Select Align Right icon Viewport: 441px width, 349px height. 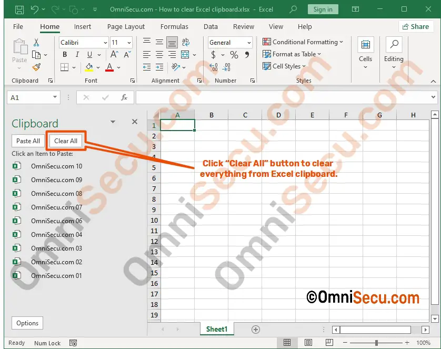click(x=172, y=55)
